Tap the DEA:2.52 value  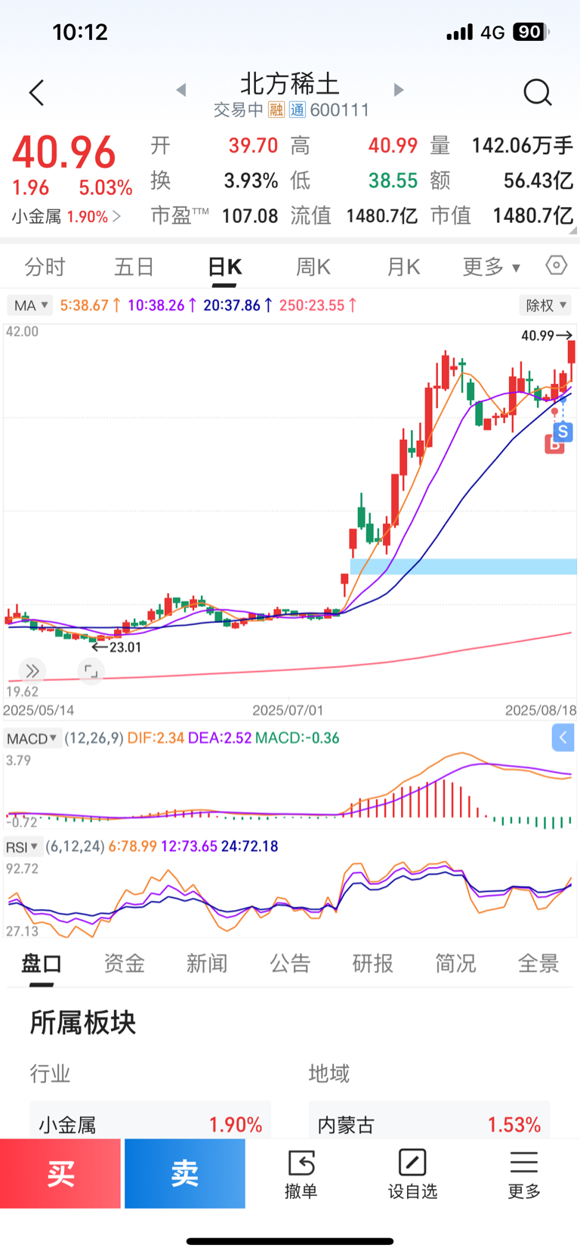coord(220,738)
